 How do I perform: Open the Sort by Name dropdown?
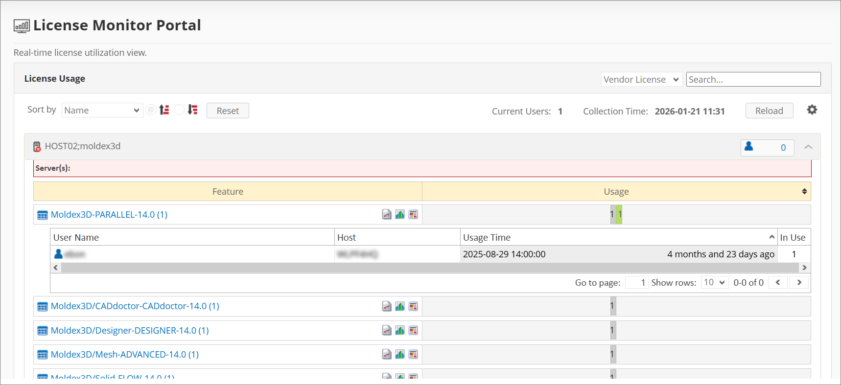coord(102,110)
